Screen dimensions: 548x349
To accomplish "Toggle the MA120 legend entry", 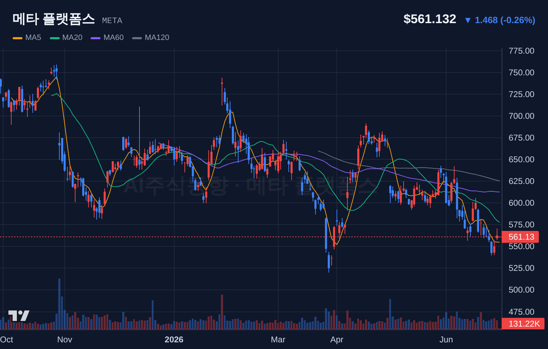I will point(151,37).
